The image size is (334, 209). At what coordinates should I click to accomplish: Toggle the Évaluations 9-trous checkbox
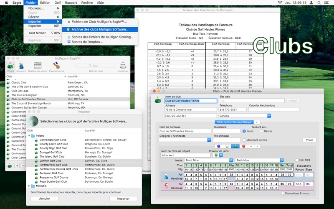pyautogui.click(x=283, y=194)
